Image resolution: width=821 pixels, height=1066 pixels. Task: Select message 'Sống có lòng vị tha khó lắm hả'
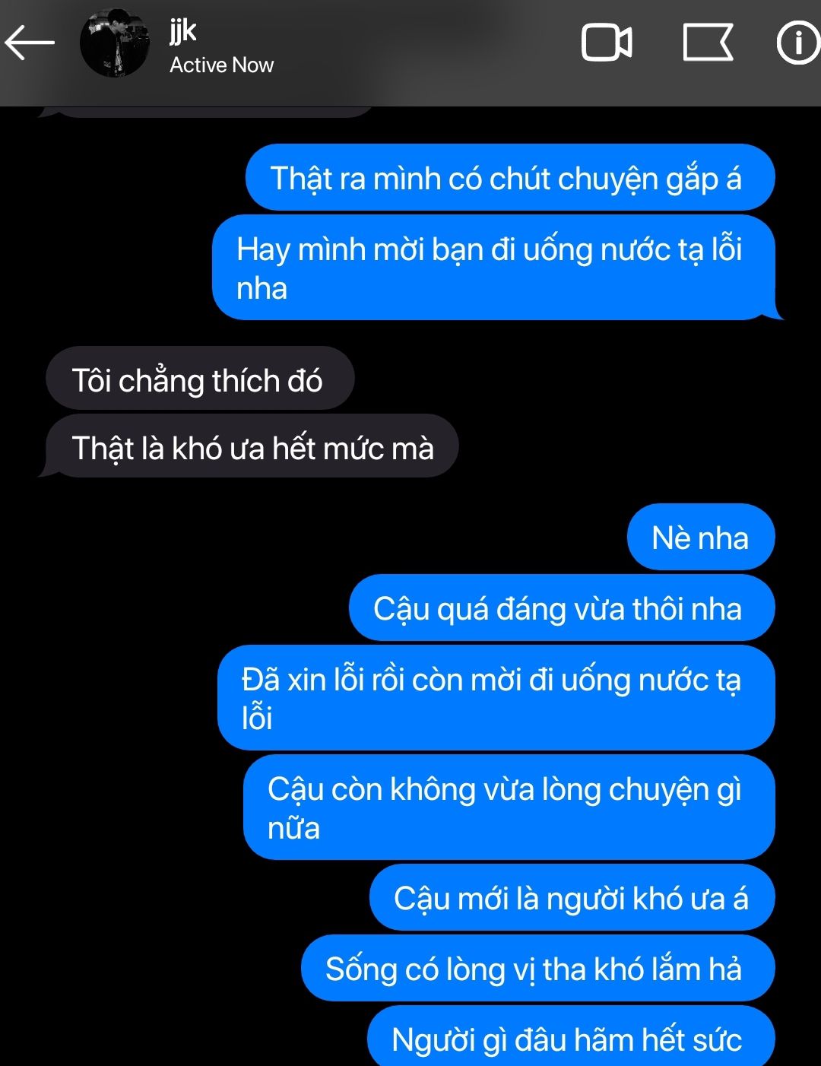[537, 968]
